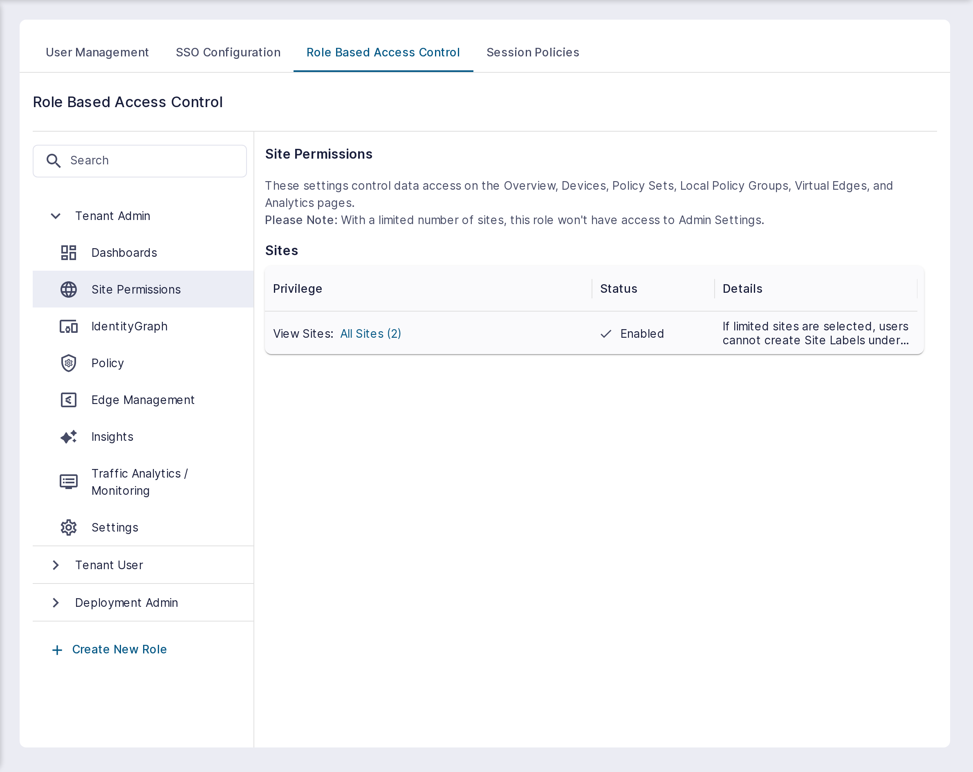This screenshot has height=772, width=973.
Task: Expand the Tenant User role
Action: tap(56, 565)
